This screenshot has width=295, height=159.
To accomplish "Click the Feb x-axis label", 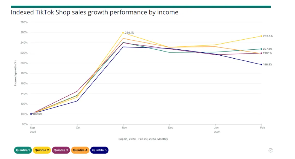I will (263, 128).
